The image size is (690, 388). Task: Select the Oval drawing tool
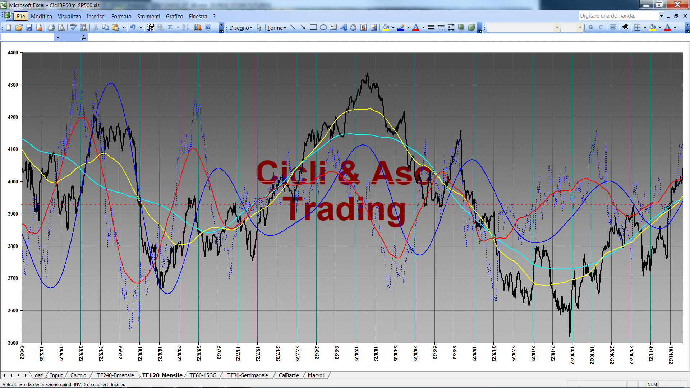323,27
